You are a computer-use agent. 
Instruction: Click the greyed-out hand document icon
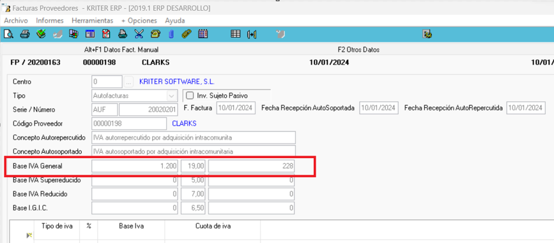58,34
